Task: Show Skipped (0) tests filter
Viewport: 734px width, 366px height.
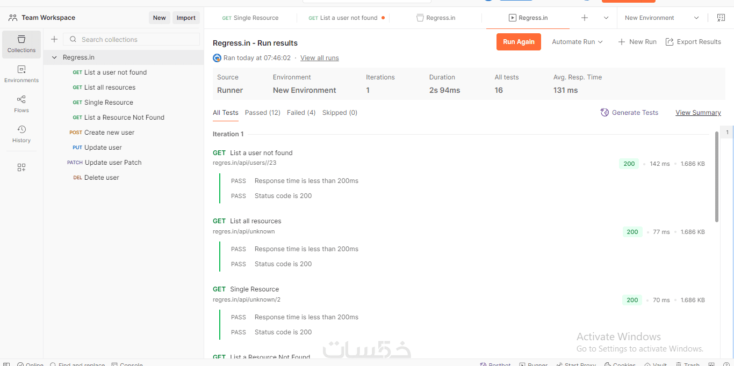Action: pyautogui.click(x=340, y=113)
